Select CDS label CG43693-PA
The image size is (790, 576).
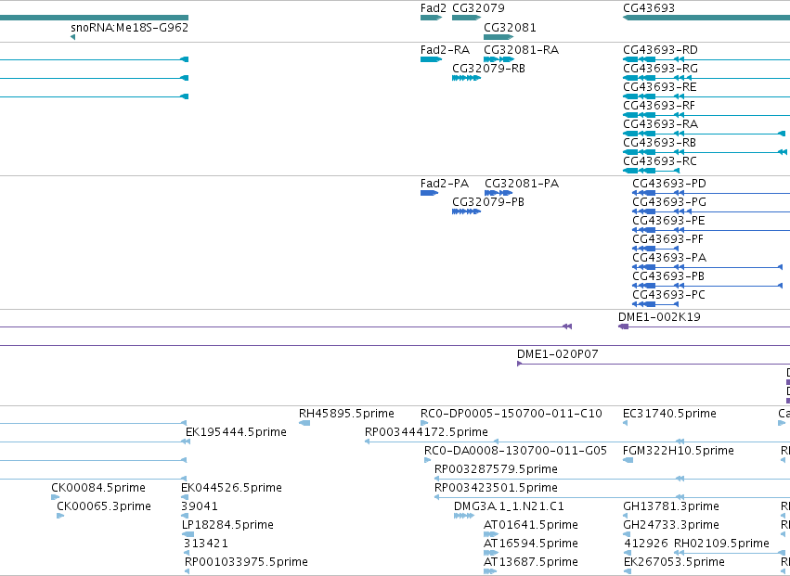[x=669, y=258]
